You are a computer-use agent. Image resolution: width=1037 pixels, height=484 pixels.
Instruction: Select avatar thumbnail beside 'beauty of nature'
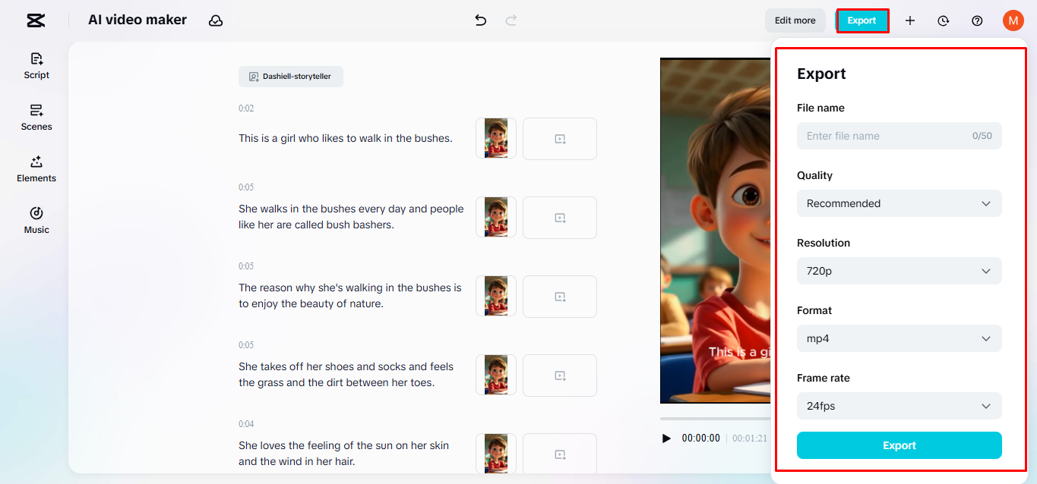point(496,296)
